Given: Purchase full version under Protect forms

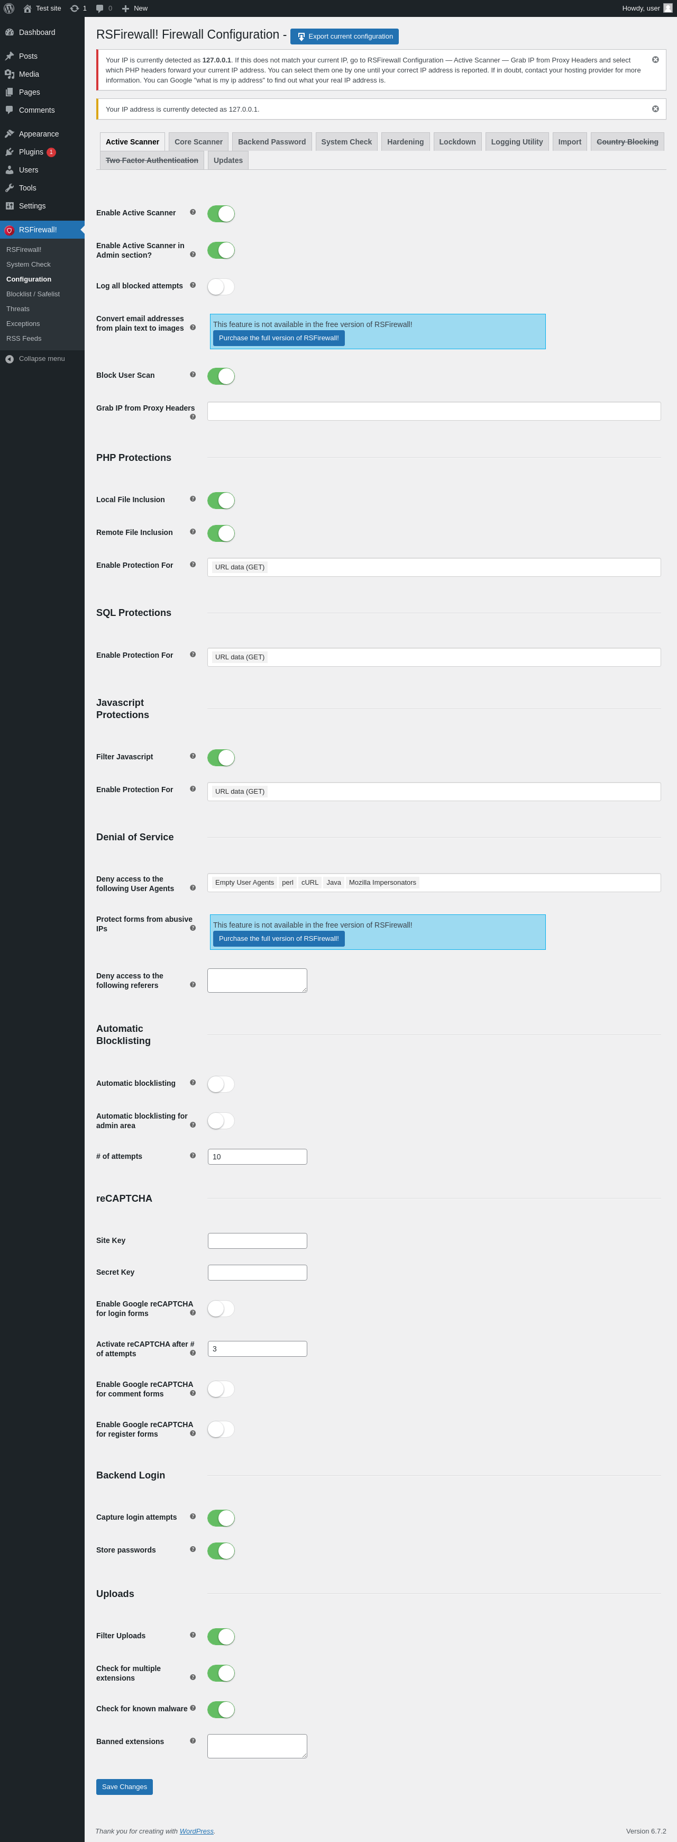Looking at the screenshot, I should pyautogui.click(x=279, y=939).
